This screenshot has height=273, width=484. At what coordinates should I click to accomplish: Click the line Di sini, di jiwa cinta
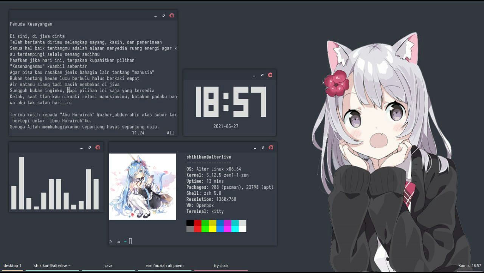(37, 36)
